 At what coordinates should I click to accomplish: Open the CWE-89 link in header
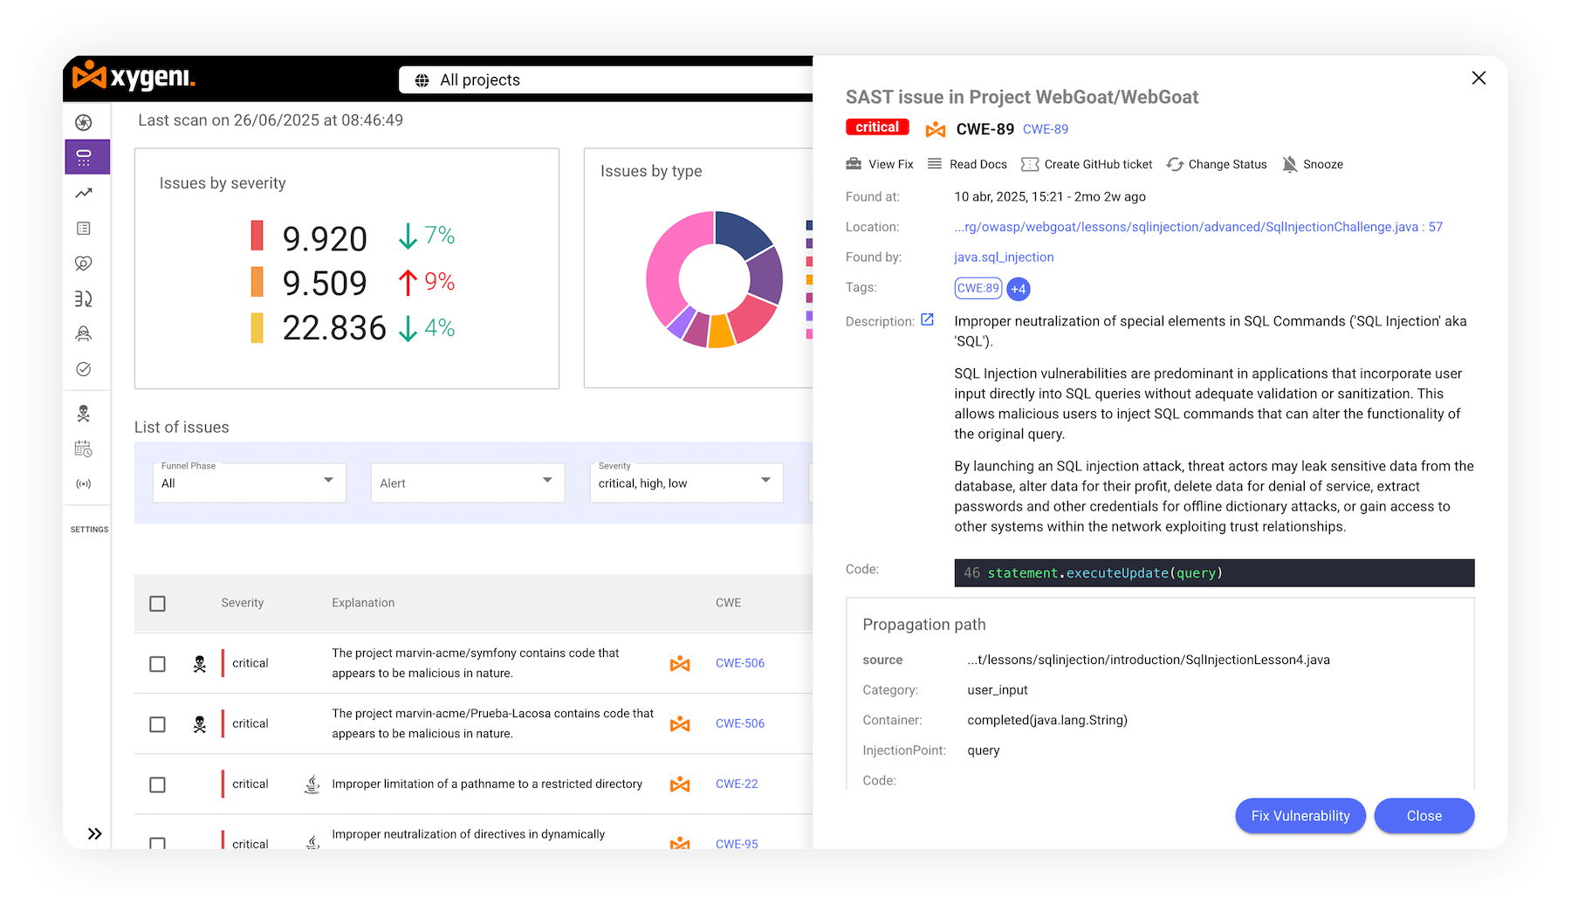[x=1046, y=129]
